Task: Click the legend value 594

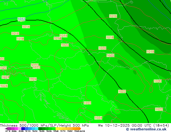Action: click(77, 131)
